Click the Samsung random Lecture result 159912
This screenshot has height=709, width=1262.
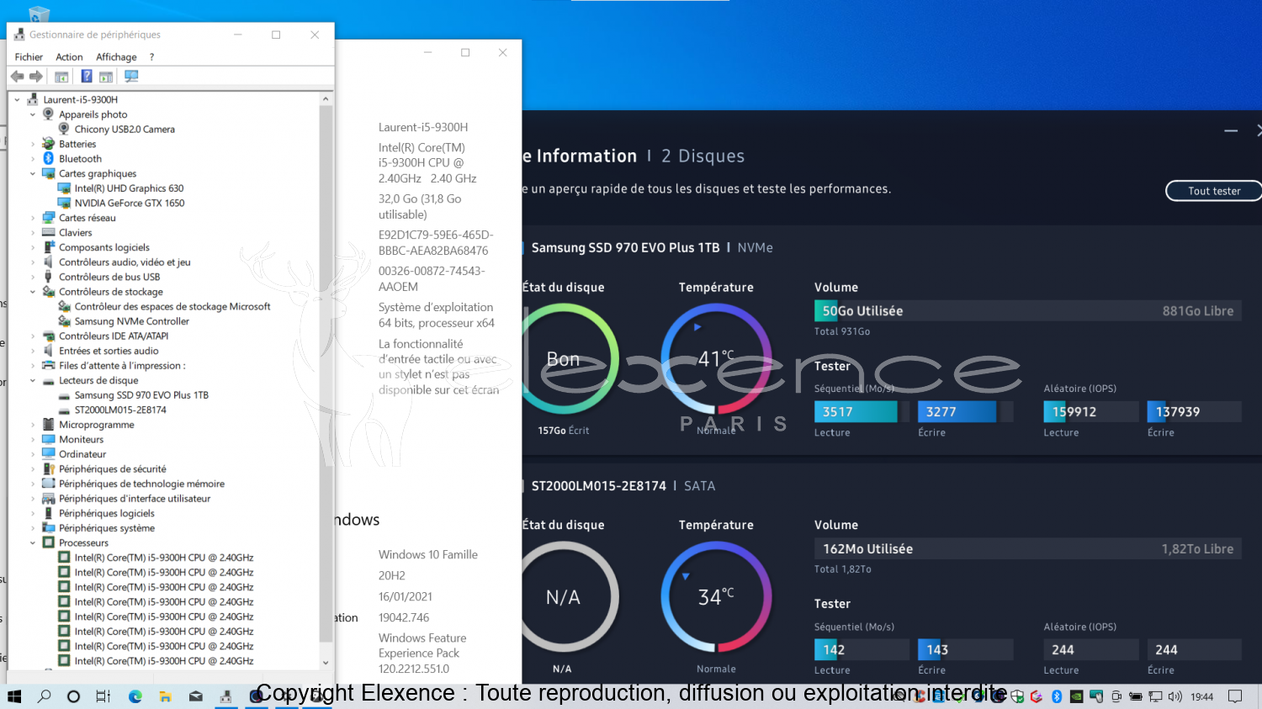coord(1091,411)
